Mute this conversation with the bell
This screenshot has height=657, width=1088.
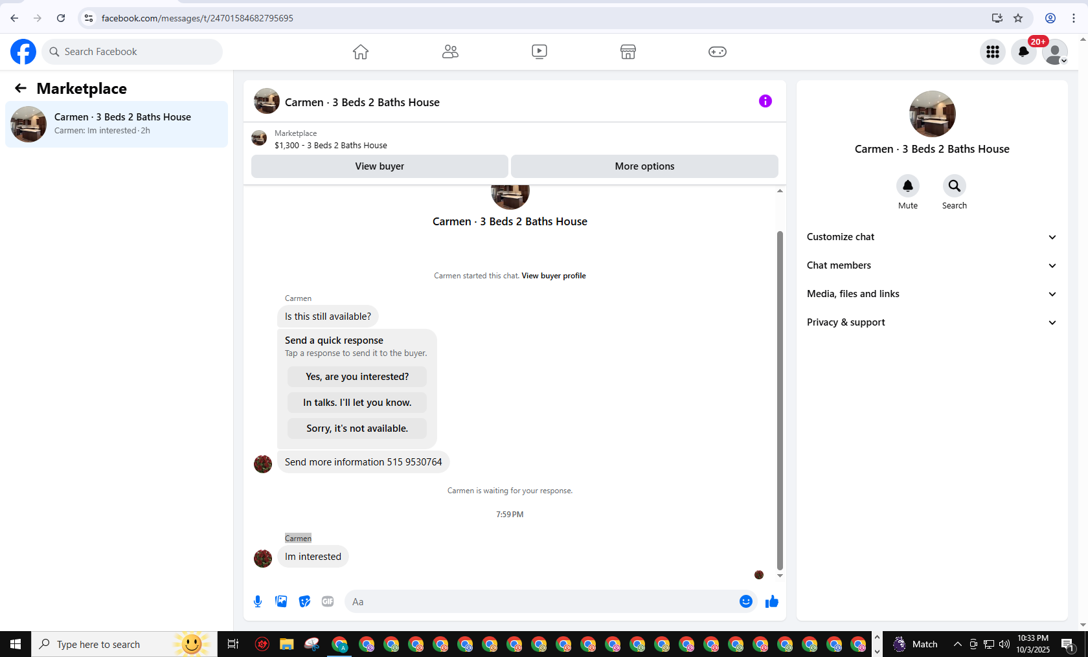coord(908,186)
